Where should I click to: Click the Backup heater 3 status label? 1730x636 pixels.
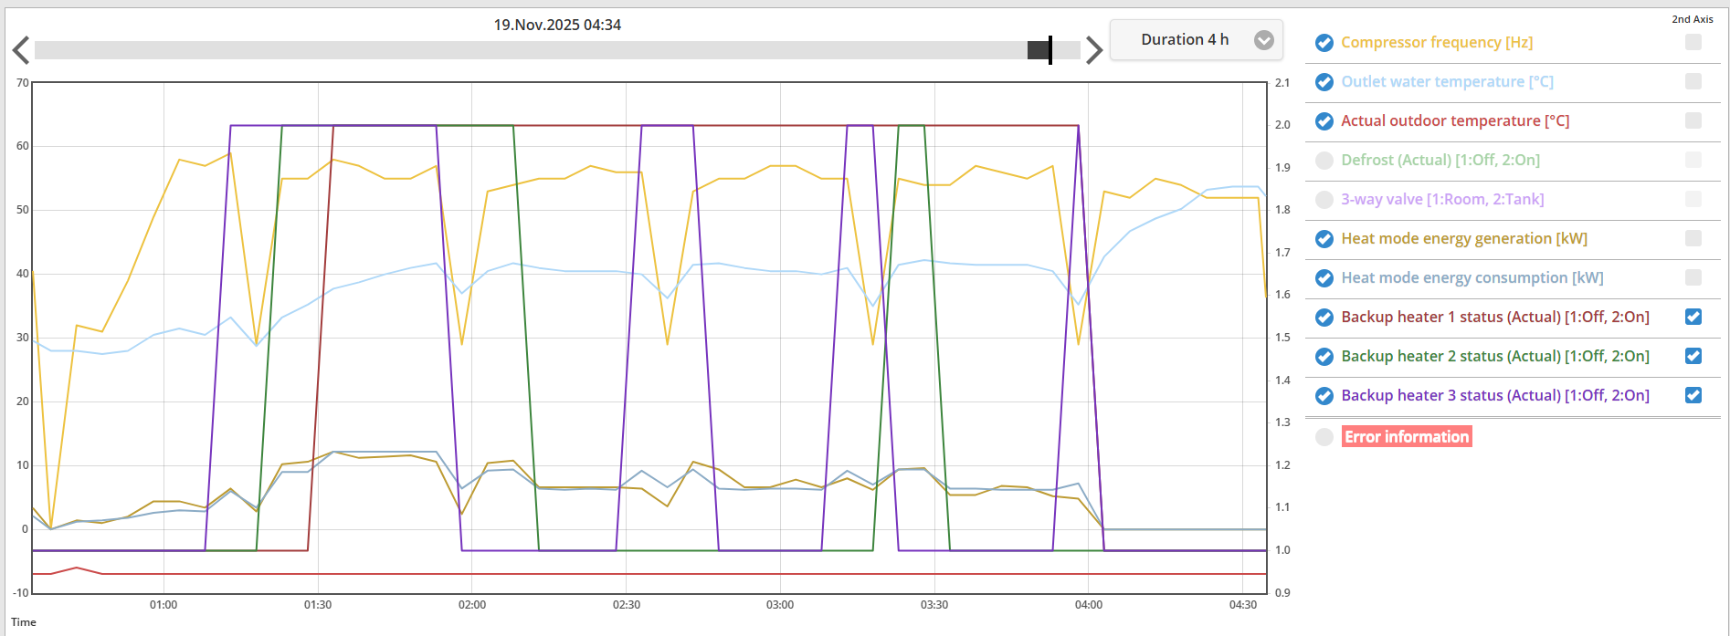(1494, 395)
